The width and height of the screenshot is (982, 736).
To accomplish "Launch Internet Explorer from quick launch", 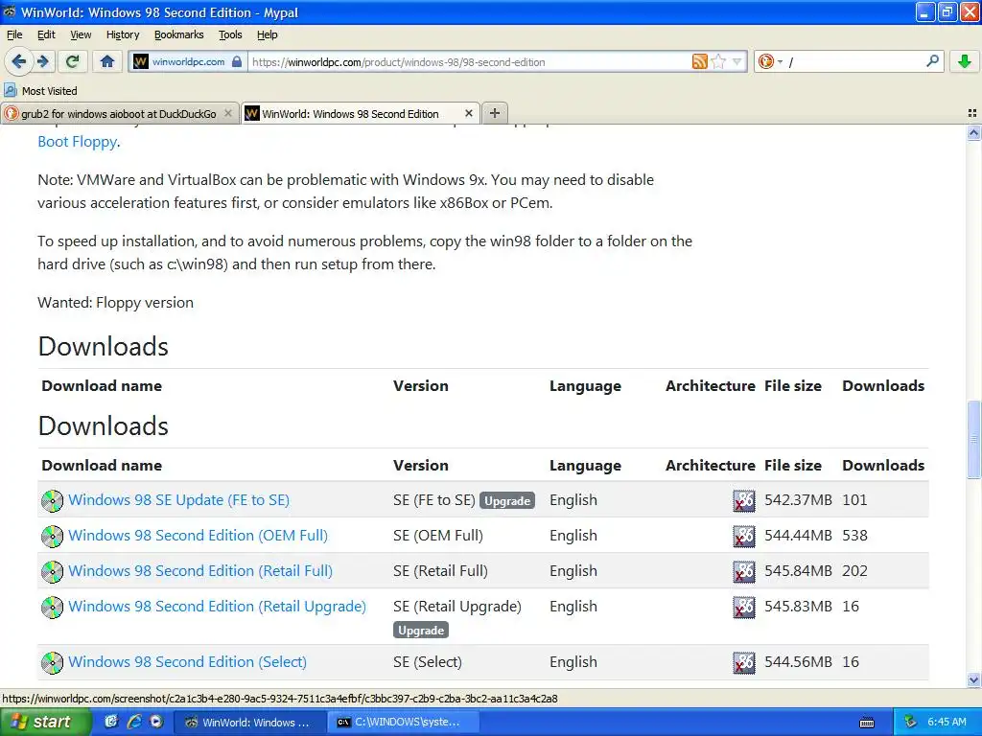I will click(x=134, y=722).
